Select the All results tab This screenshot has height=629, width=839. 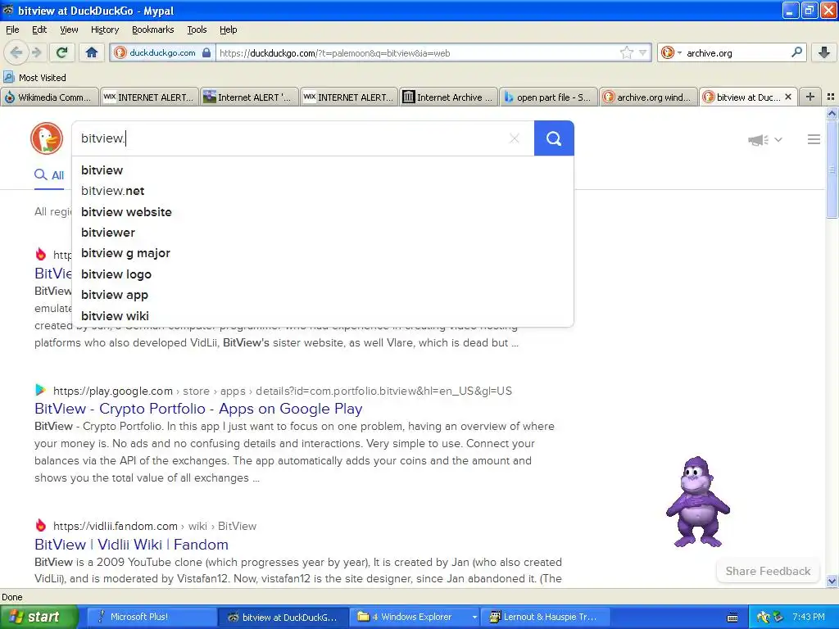[49, 175]
